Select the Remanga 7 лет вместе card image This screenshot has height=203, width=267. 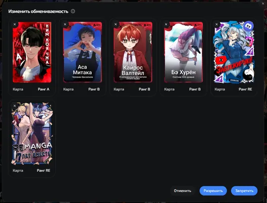pos(32,133)
